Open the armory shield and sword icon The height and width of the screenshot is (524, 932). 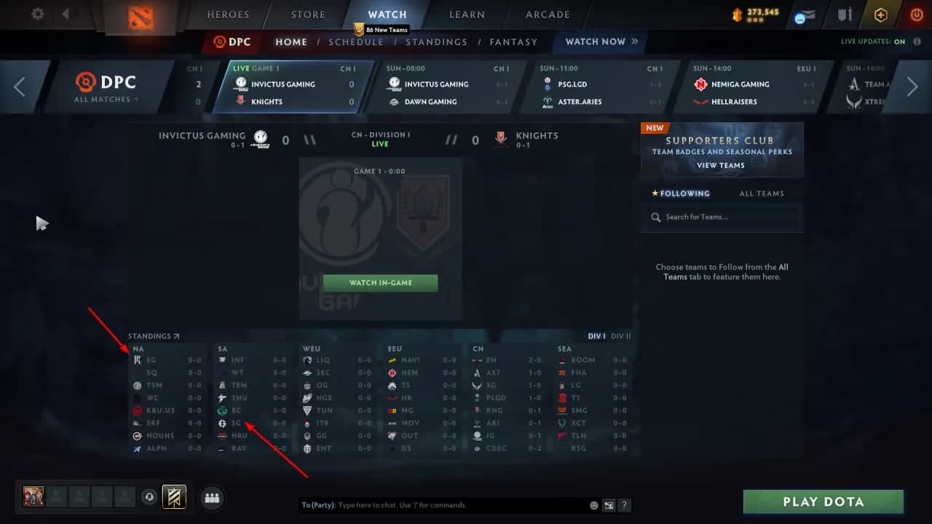(x=845, y=15)
